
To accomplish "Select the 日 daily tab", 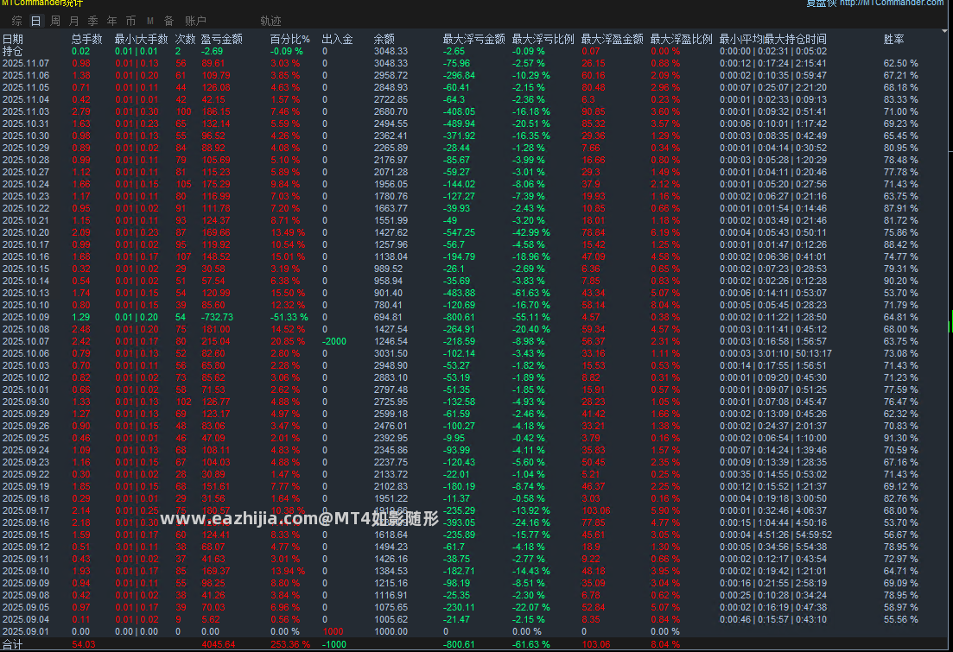I will [x=36, y=22].
